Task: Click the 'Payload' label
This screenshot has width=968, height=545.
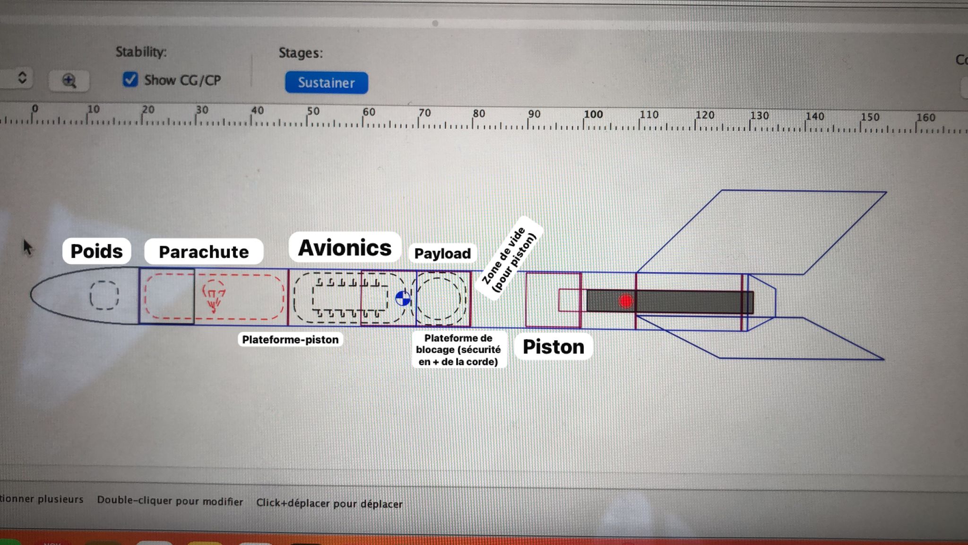Action: click(442, 253)
